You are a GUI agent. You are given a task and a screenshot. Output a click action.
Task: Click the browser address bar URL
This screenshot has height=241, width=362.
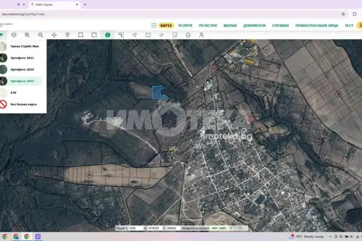[x=24, y=14]
